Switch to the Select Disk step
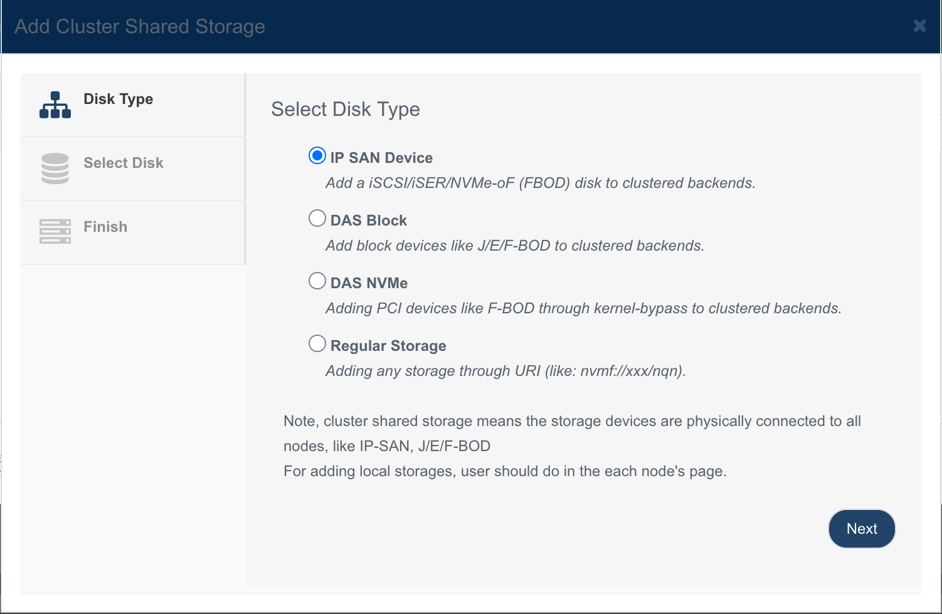Image resolution: width=942 pixels, height=614 pixels. (133, 169)
